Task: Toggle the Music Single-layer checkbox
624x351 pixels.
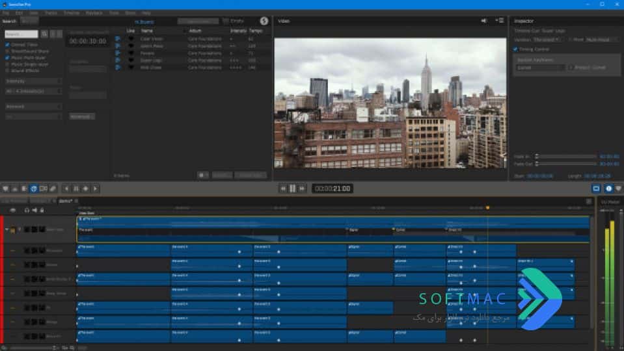Action: tap(7, 64)
